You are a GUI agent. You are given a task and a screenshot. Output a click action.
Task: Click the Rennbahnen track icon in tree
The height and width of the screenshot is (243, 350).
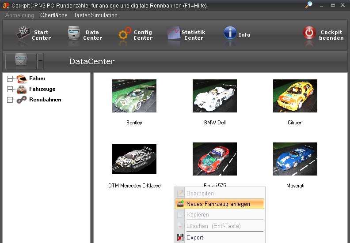22,100
